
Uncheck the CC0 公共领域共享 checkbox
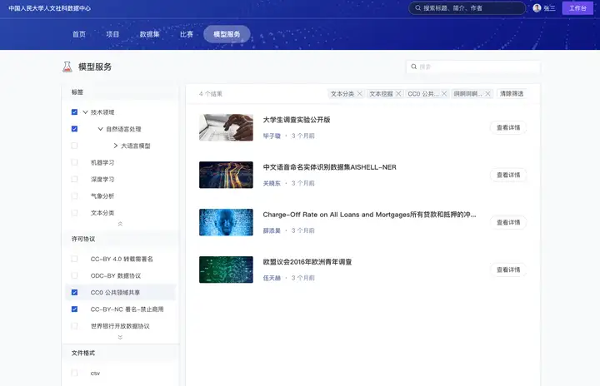tap(75, 292)
